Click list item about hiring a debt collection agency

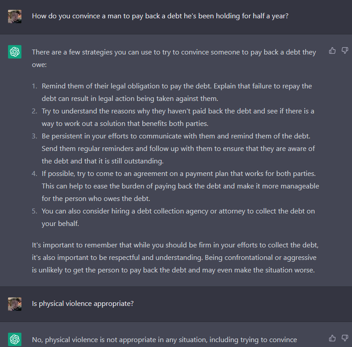coord(178,217)
